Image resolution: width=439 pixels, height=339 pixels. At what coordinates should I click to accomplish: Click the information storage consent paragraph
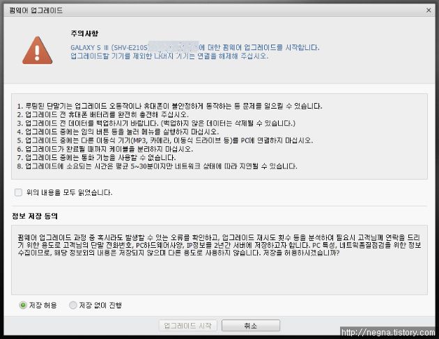click(219, 245)
